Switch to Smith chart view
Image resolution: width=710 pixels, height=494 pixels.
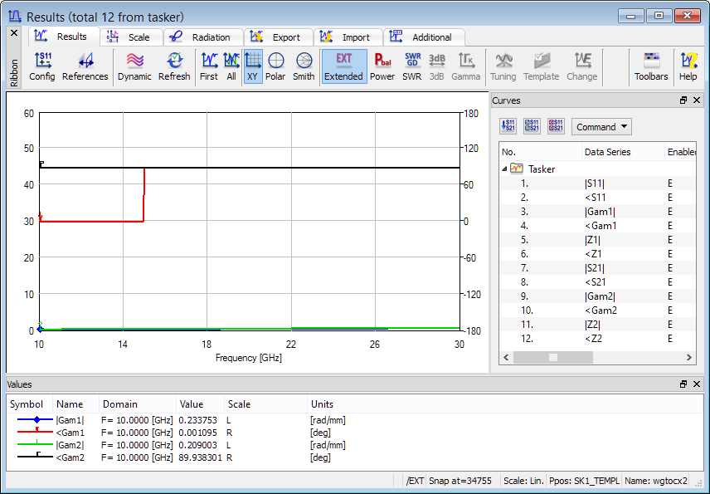304,66
